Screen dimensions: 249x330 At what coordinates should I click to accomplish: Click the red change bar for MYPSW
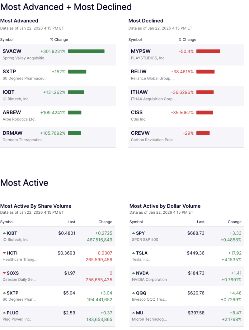point(208,51)
